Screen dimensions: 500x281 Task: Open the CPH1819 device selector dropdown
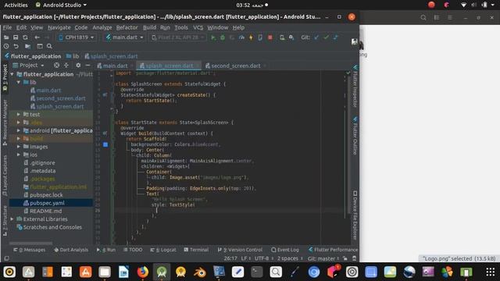coord(77,37)
